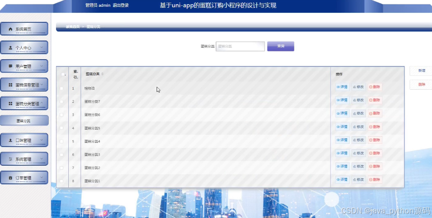Click the icon beside 口味管理
This screenshot has height=218, width=432.
pos(10,140)
